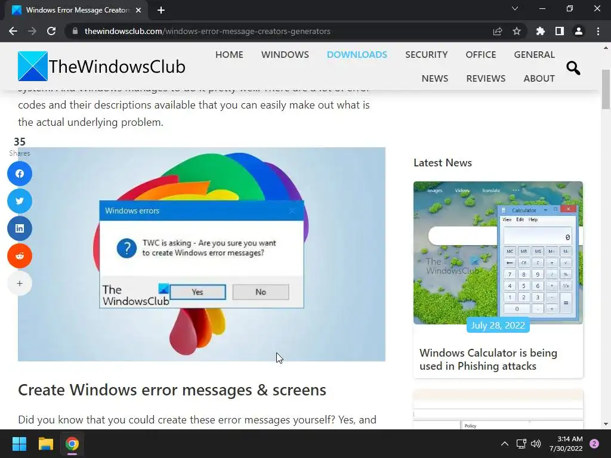Image resolution: width=611 pixels, height=458 pixels.
Task: Open the Extensions puzzle icon
Action: 541,31
